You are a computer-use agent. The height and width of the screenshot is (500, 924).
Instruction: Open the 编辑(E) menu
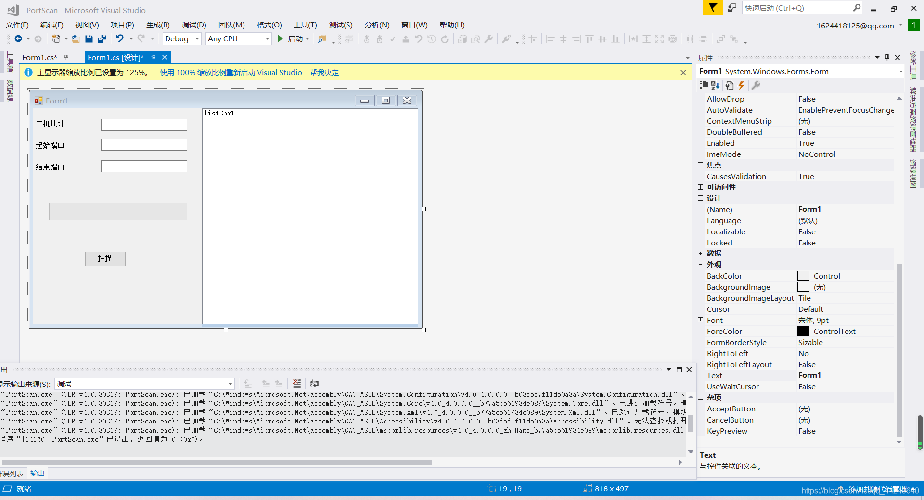point(51,25)
